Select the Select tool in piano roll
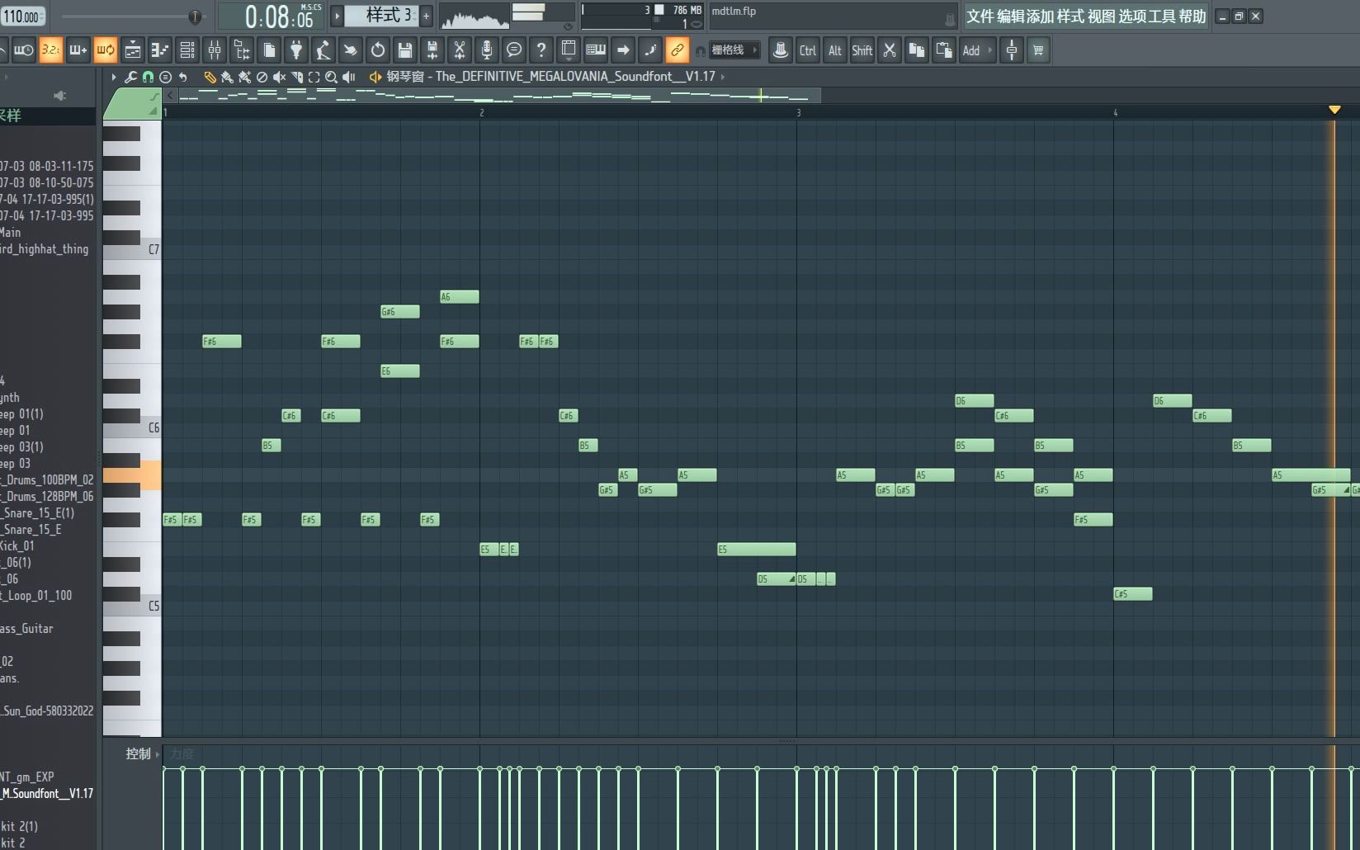 point(314,77)
